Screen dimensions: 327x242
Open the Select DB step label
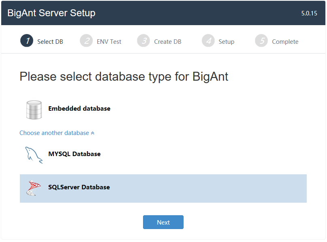click(50, 42)
